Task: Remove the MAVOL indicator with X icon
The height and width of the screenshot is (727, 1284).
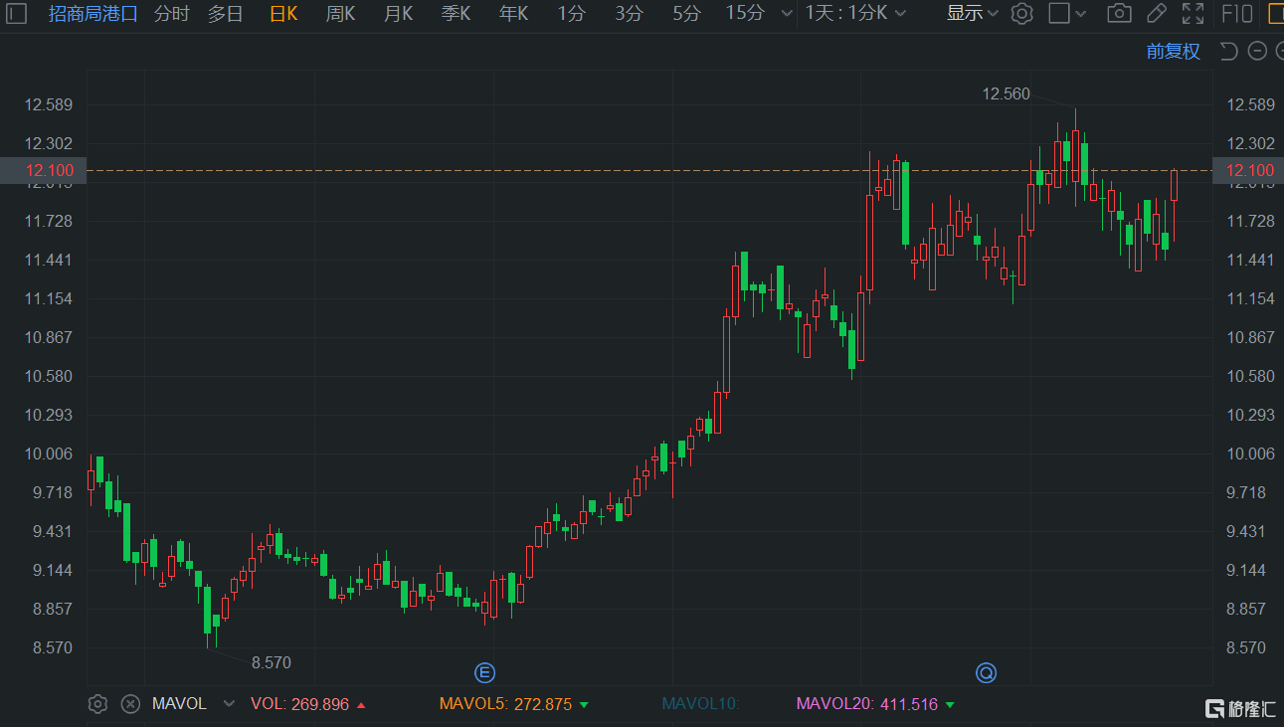Action: click(130, 704)
